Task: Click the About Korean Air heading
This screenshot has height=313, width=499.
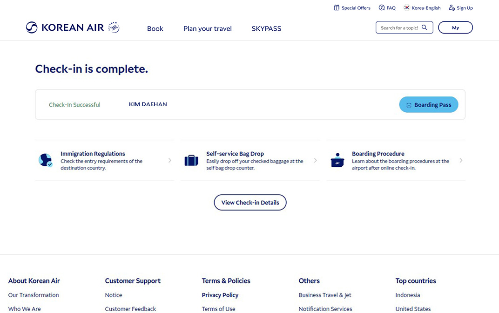Action: coord(34,281)
